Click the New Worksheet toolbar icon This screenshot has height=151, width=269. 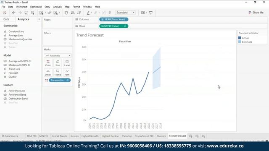pos(41,13)
